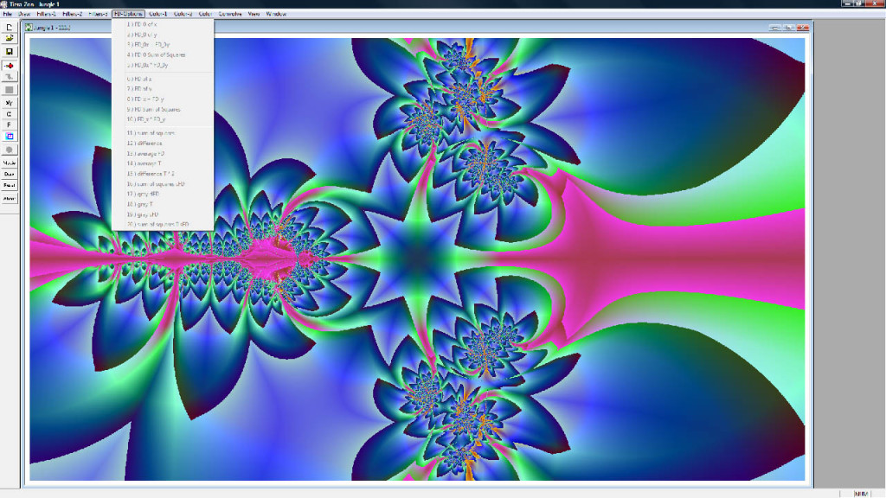Click the New document icon
The width and height of the screenshot is (886, 498).
point(10,27)
